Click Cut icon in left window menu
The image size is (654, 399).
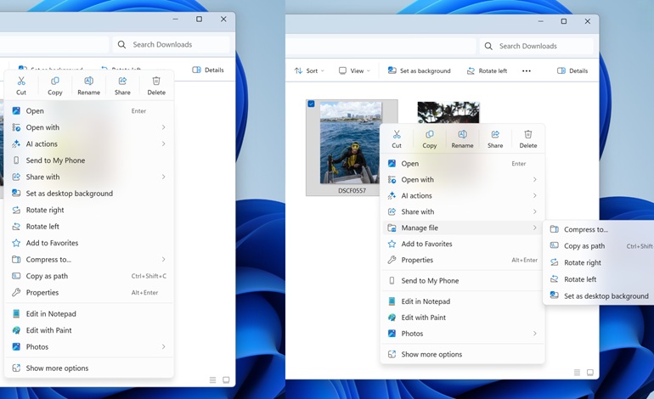click(x=21, y=81)
